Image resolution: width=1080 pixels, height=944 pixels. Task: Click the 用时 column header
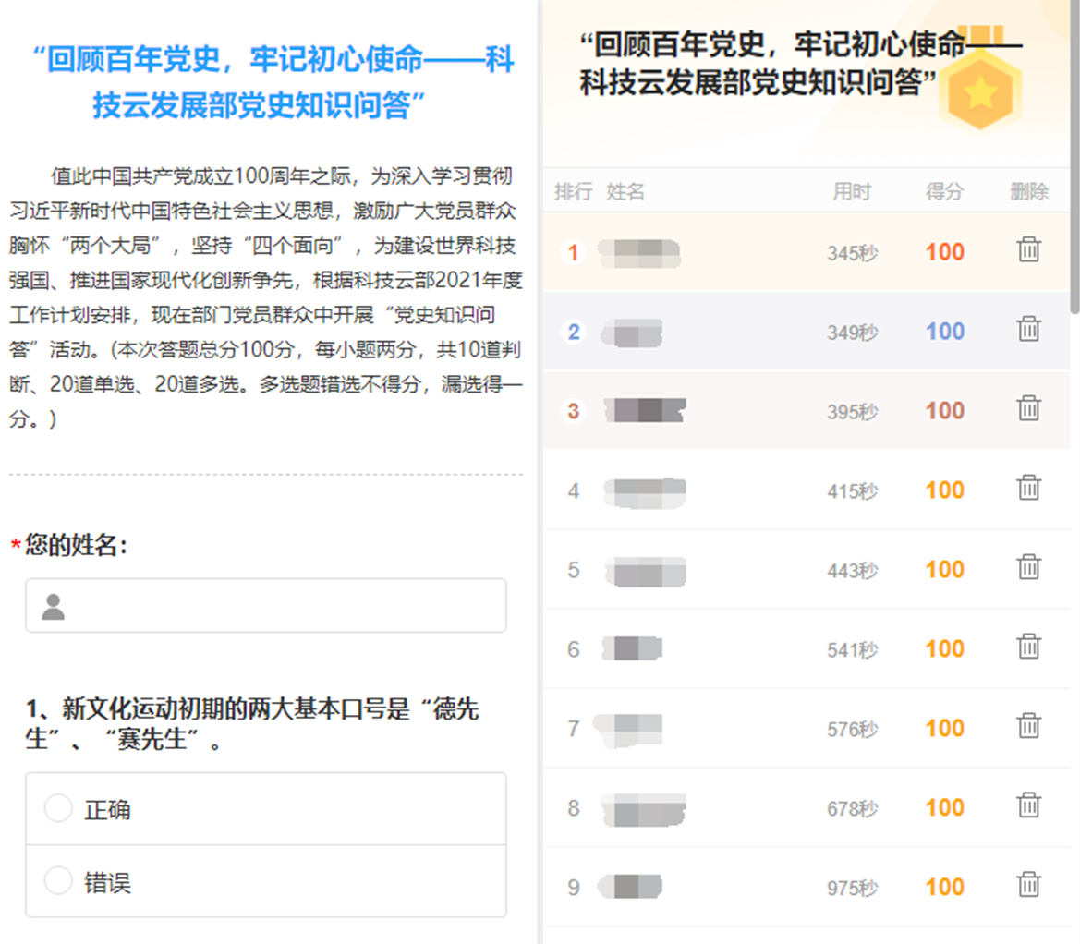851,192
